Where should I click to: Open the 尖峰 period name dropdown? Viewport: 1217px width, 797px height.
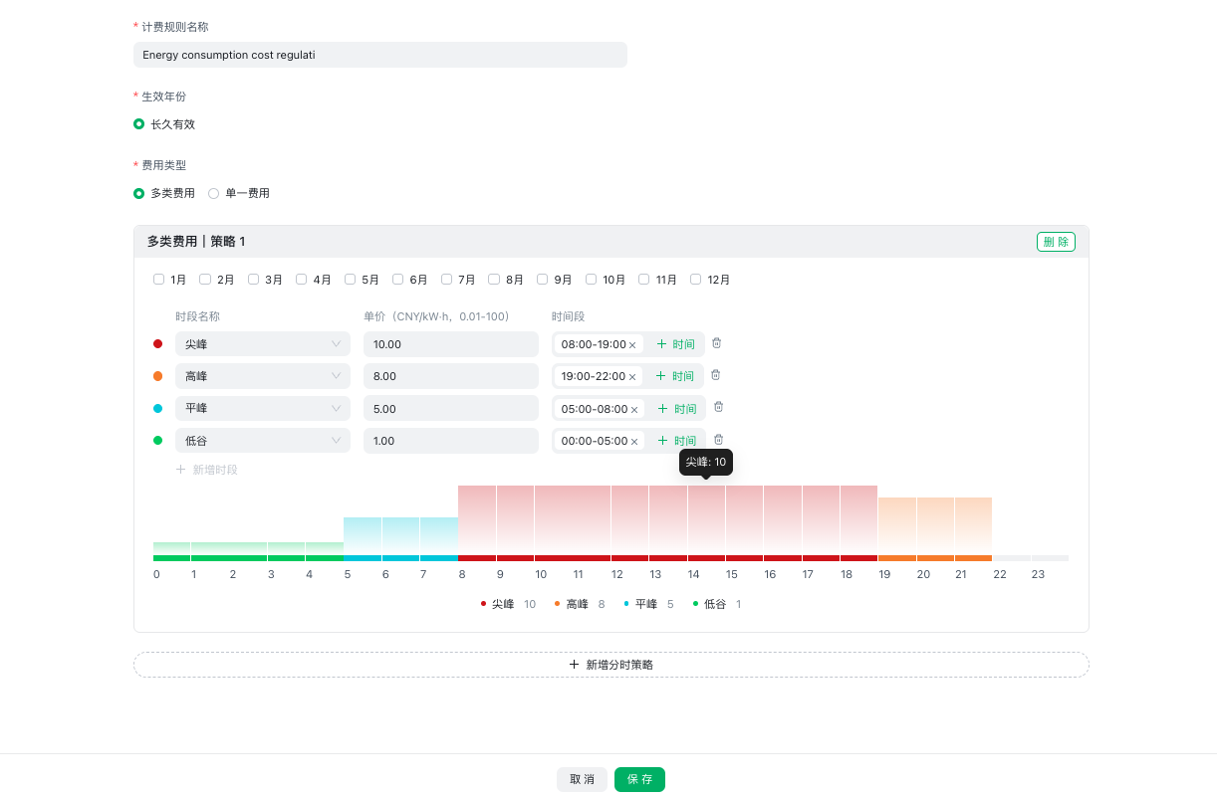(x=263, y=344)
